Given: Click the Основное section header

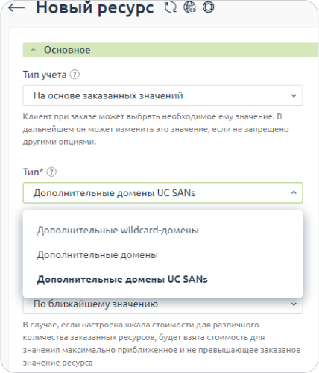Looking at the screenshot, I should pyautogui.click(x=171, y=50).
